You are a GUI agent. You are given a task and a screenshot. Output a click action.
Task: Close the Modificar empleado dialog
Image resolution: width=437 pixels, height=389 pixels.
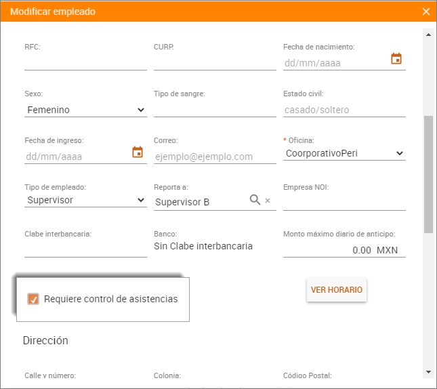[425, 12]
